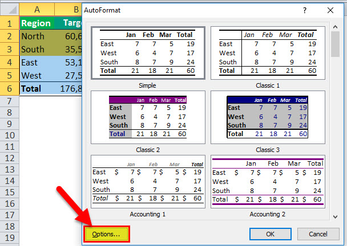The width and height of the screenshot is (347, 246).
Task: Select row 2 header
Action: (9, 36)
